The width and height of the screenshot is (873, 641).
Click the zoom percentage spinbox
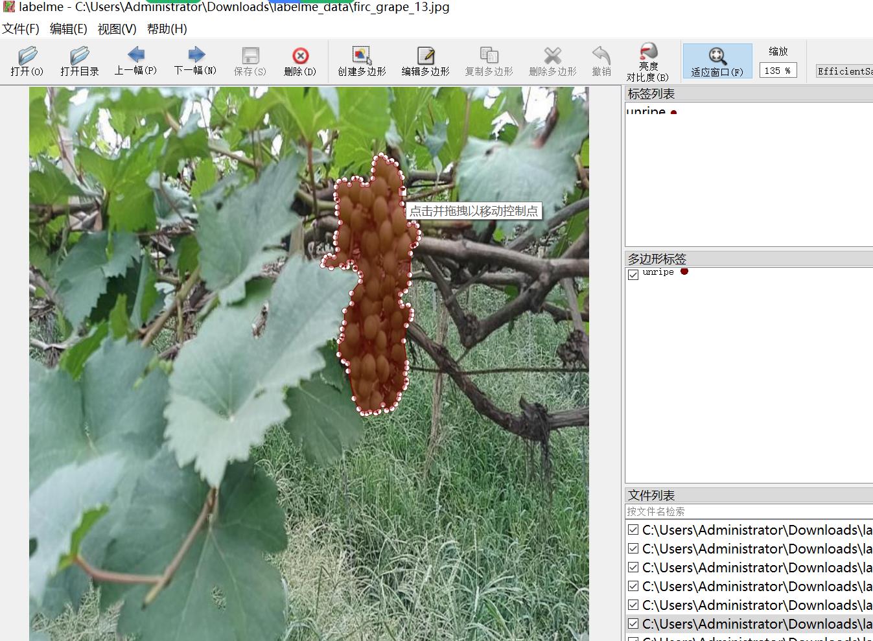point(777,71)
